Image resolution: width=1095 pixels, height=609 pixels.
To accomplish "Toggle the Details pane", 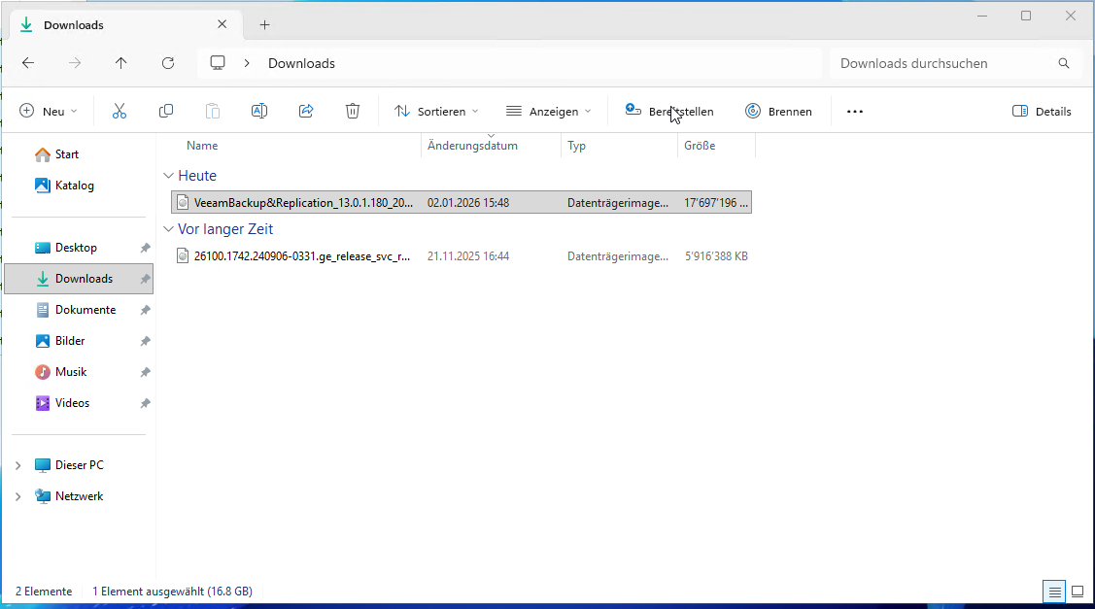I will pyautogui.click(x=1042, y=112).
